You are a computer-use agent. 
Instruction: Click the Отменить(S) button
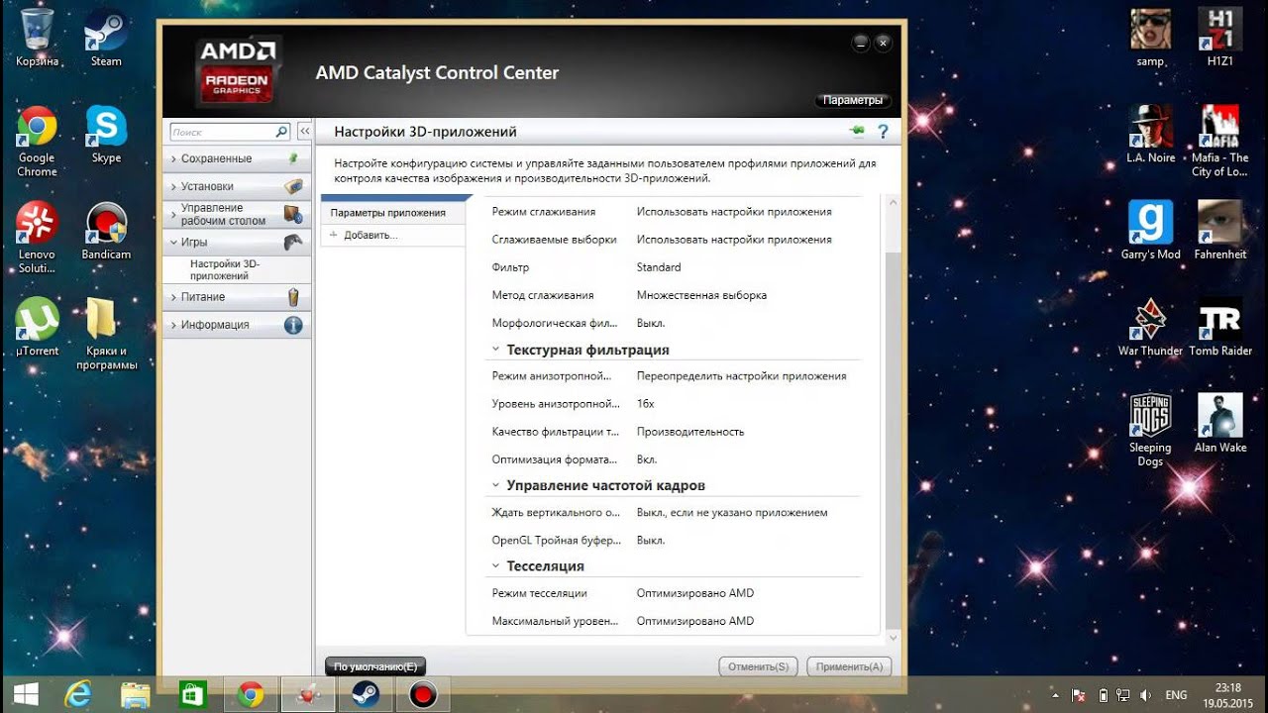click(759, 666)
